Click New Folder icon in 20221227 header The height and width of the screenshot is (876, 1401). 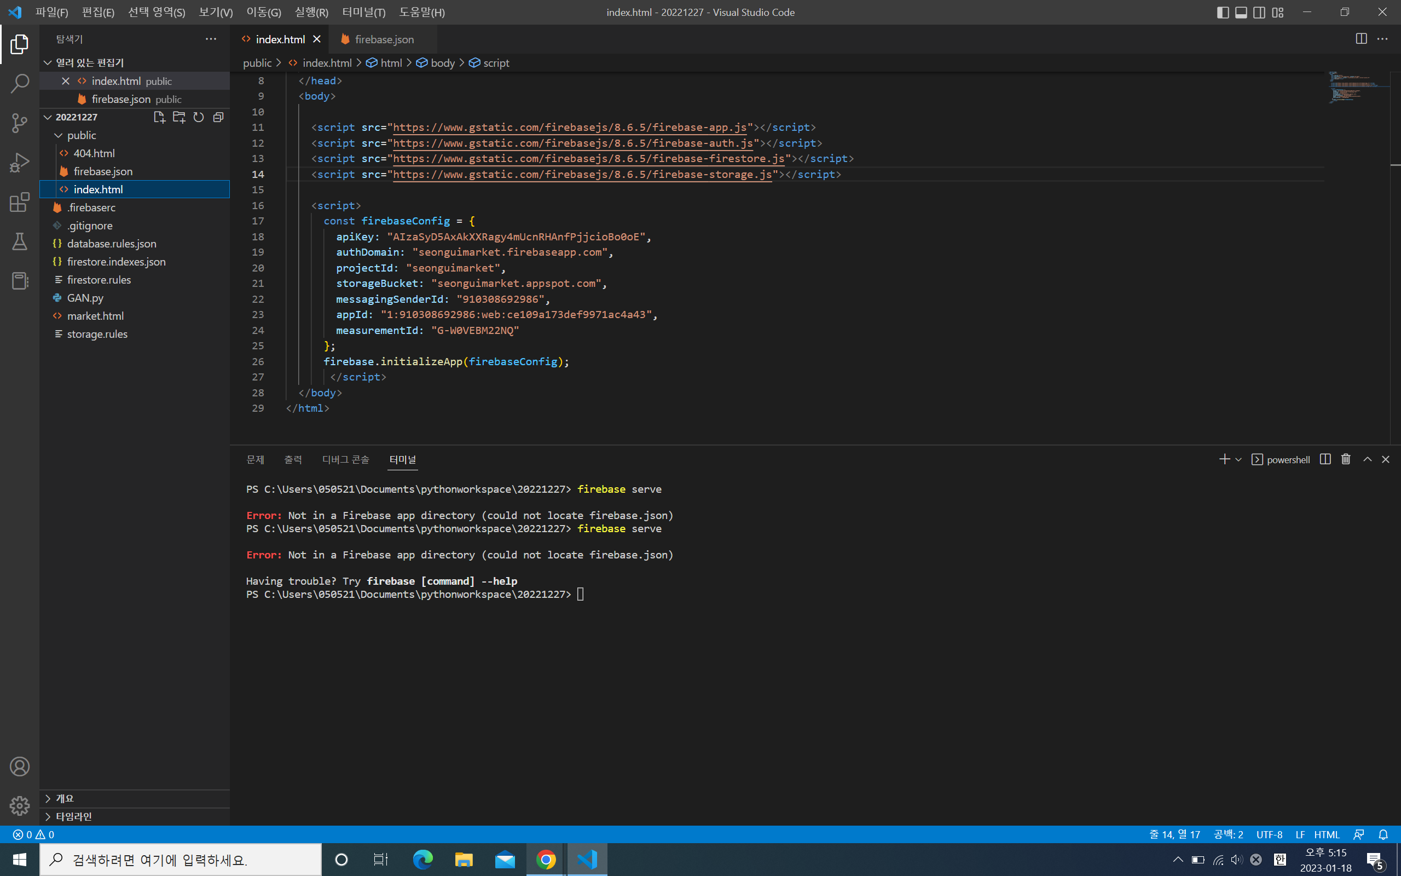179,117
